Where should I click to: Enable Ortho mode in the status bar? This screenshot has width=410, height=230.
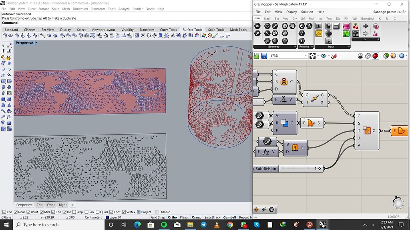pos(173,217)
